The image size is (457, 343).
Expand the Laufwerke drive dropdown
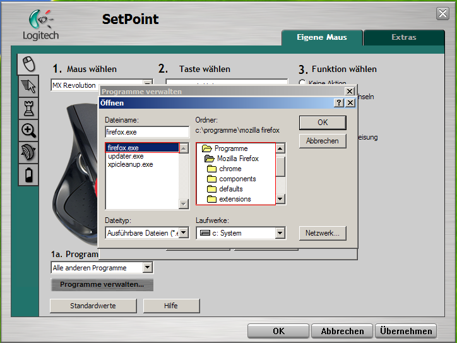pyautogui.click(x=280, y=232)
